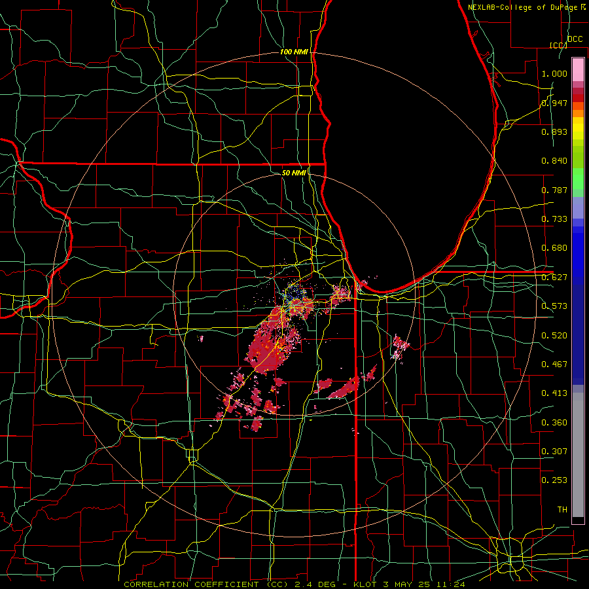Screen dimensions: 589x589
Task: Select the 0.680 scale value
Action: tap(554, 248)
